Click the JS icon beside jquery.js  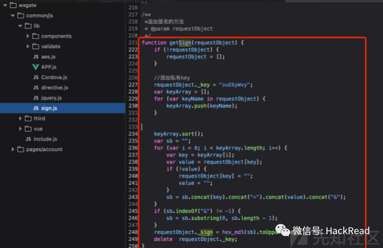click(x=36, y=98)
